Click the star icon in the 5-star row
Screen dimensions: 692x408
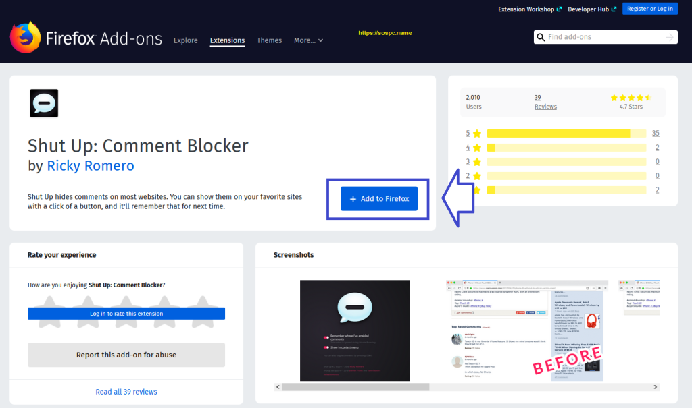[x=477, y=134]
